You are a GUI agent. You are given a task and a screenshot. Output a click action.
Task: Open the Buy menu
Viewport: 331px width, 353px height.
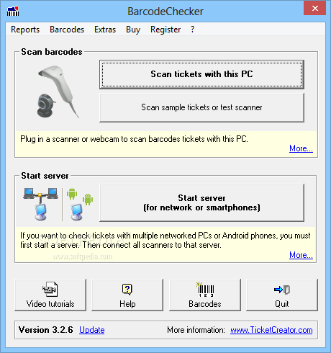(x=133, y=30)
